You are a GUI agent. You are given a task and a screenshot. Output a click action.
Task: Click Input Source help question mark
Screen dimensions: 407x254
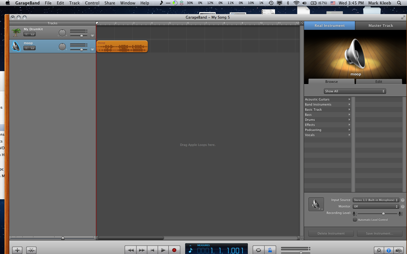pos(403,200)
